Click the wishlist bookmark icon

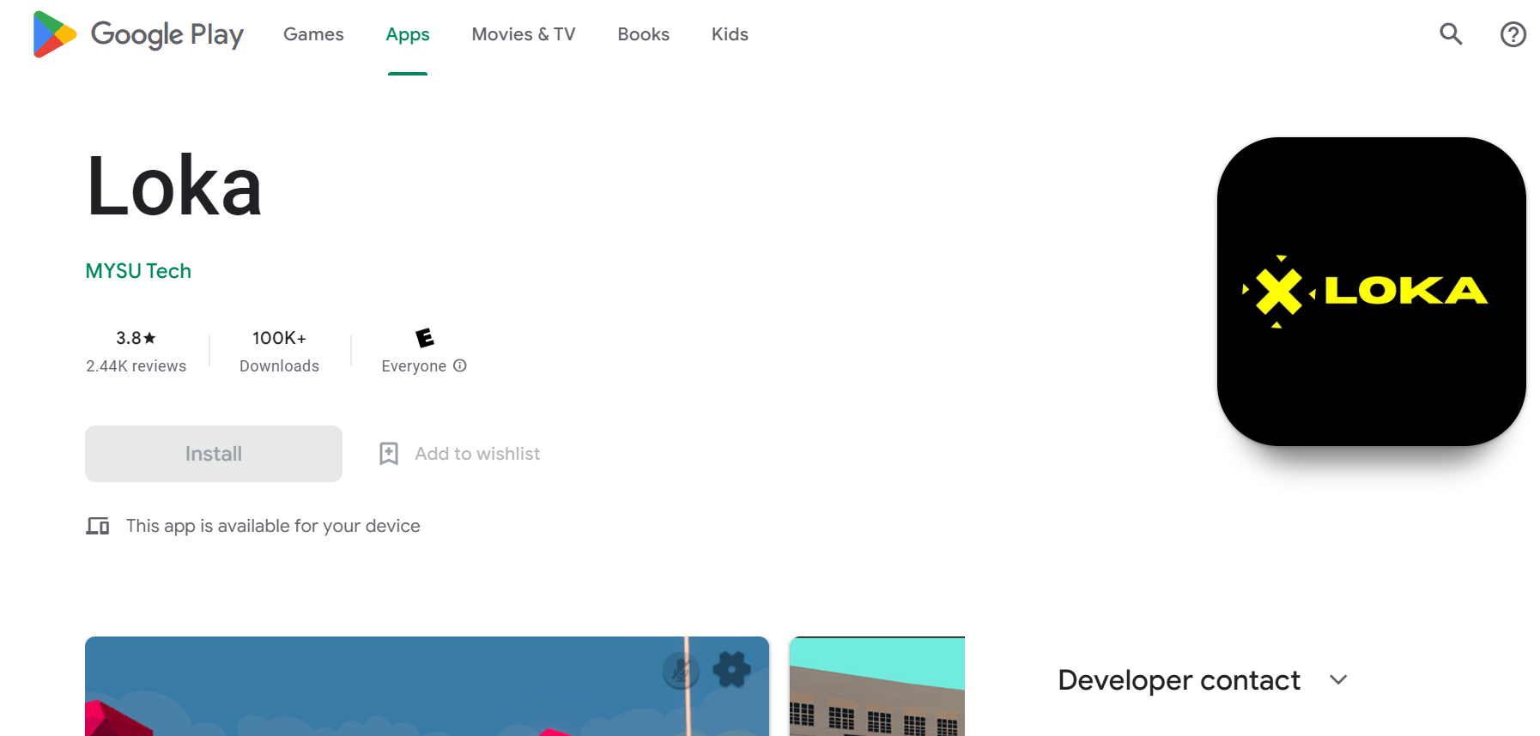pos(389,454)
